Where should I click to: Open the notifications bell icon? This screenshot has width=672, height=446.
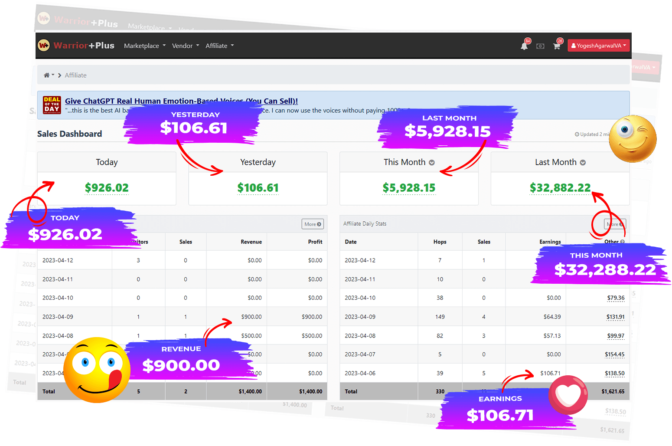coord(524,46)
